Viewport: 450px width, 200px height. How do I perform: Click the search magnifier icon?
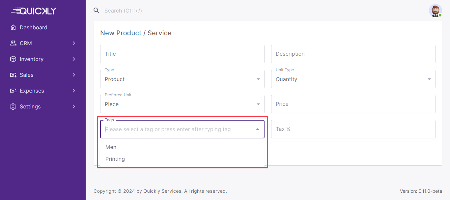coord(97,11)
